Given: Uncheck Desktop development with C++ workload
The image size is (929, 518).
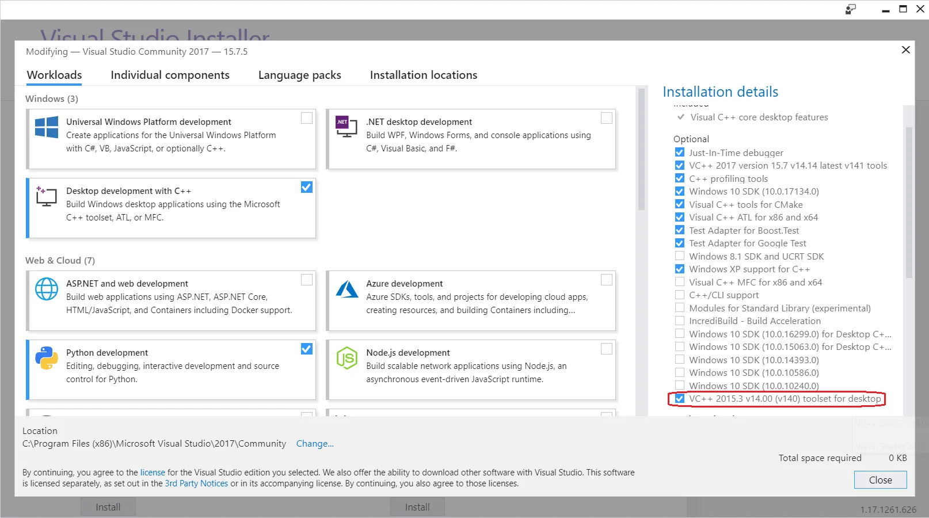Looking at the screenshot, I should (307, 187).
